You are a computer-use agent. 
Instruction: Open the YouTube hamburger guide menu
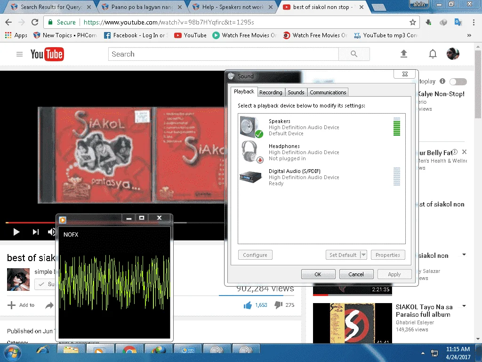[x=19, y=54]
